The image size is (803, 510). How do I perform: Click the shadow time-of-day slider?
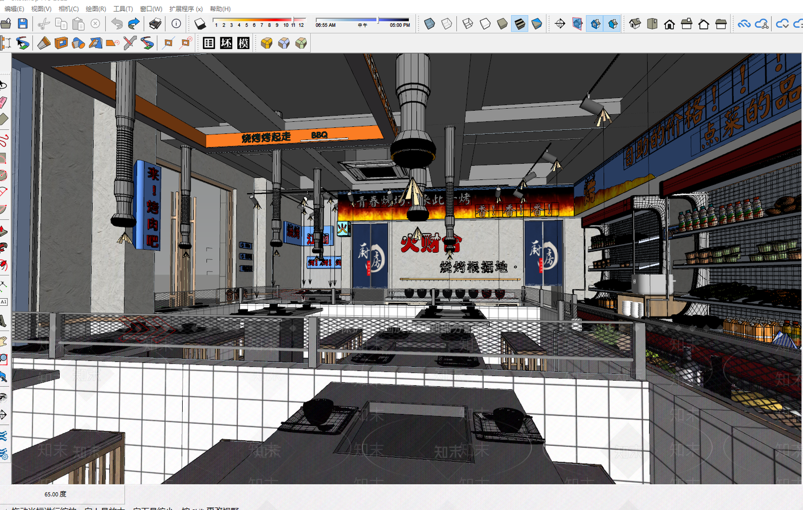coord(362,20)
